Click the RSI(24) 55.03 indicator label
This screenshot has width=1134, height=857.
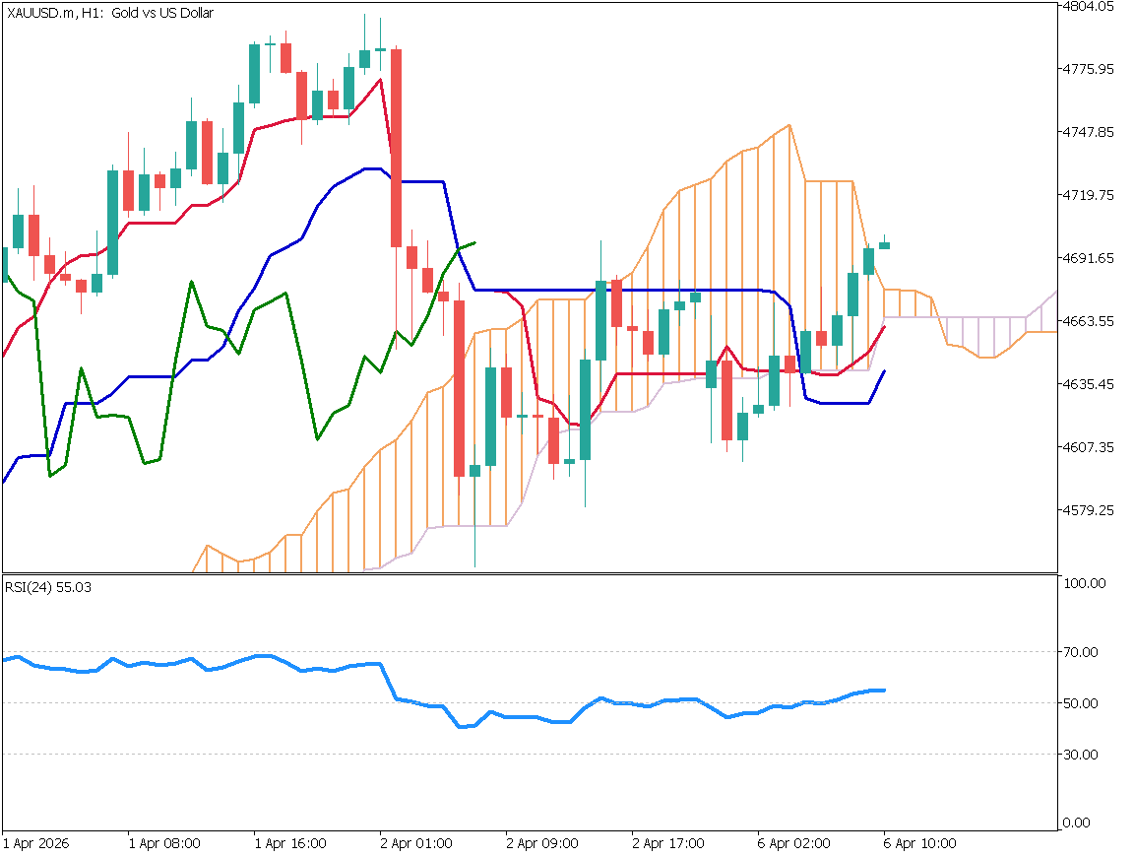pos(47,587)
